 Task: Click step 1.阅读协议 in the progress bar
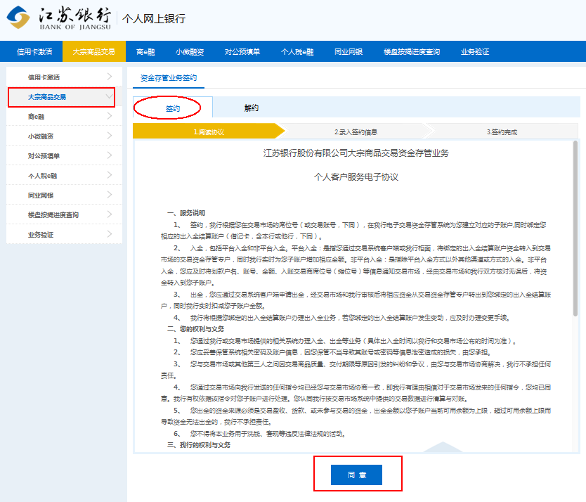point(209,131)
